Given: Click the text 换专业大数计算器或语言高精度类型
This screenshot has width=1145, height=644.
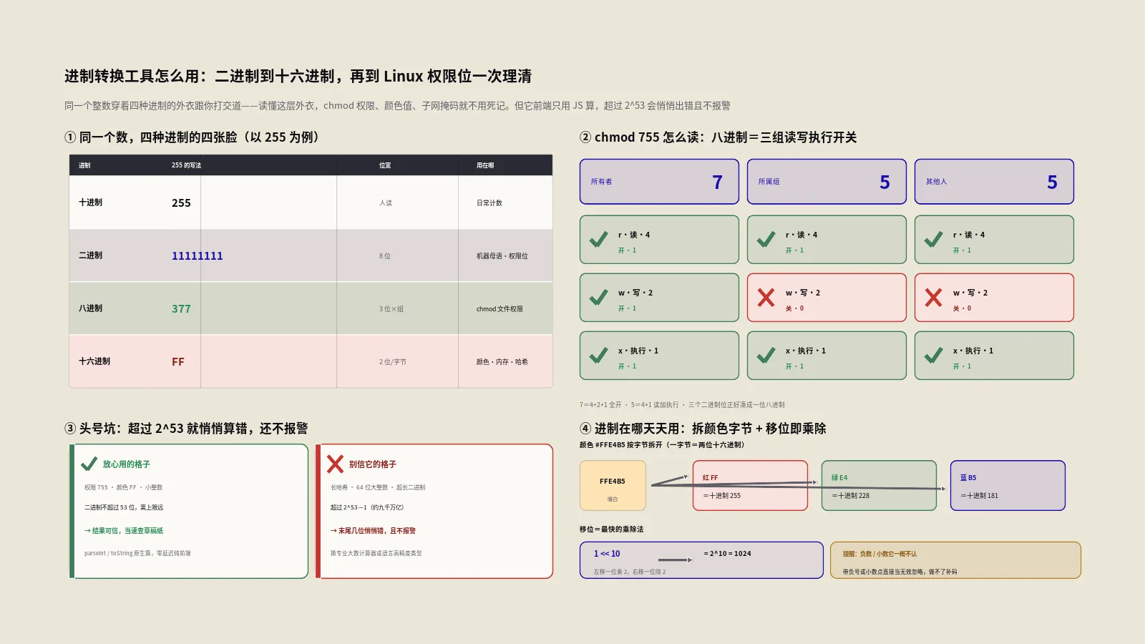Looking at the screenshot, I should pos(376,553).
